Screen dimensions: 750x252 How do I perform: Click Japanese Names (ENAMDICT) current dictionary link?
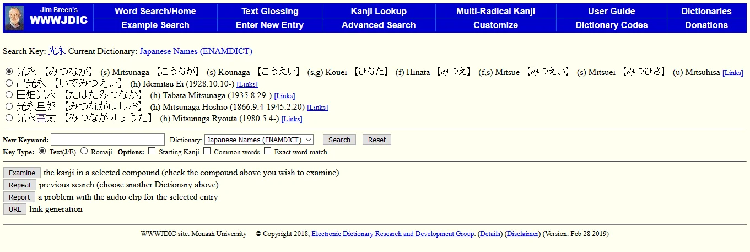click(196, 51)
